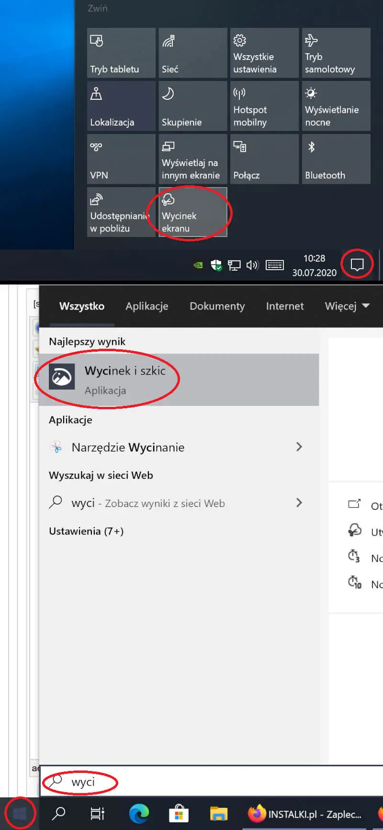The height and width of the screenshot is (830, 383).
Task: Open the VPN quick action tile
Action: (121, 159)
